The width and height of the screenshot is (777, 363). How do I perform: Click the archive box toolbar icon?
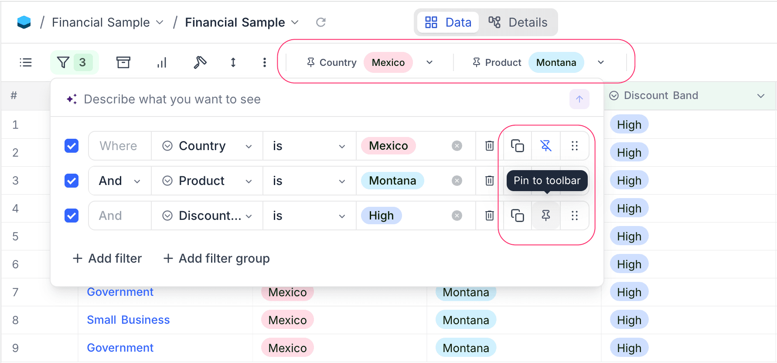coord(123,62)
